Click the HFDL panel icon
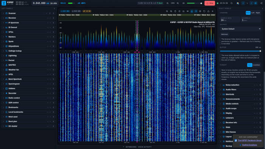265x149 pixels. click(6, 74)
